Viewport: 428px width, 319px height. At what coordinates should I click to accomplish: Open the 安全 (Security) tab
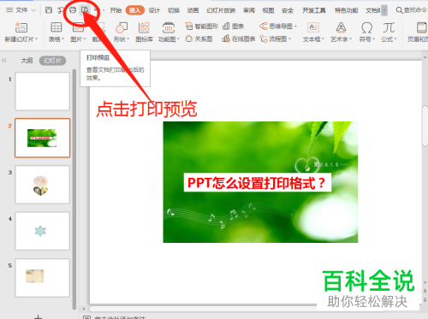[288, 10]
